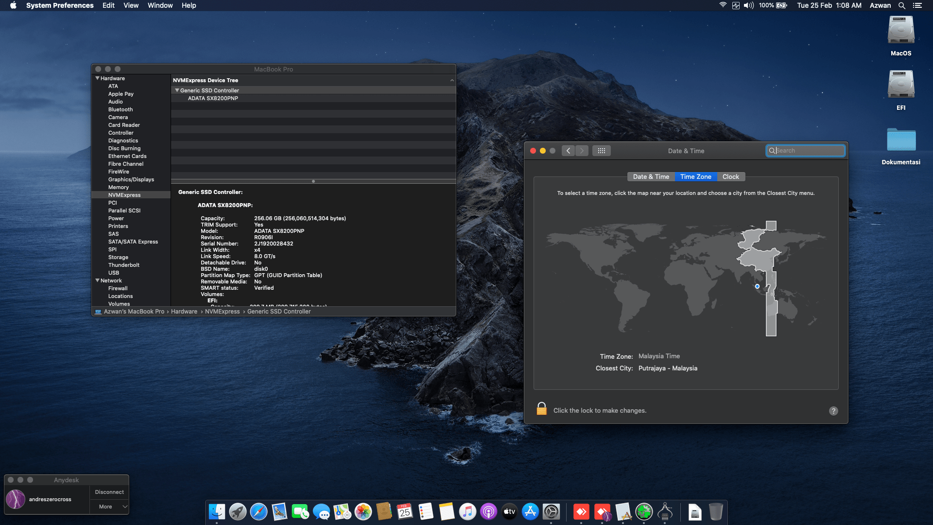Open the Closest City combo box
This screenshot has height=525, width=933.
coord(668,368)
